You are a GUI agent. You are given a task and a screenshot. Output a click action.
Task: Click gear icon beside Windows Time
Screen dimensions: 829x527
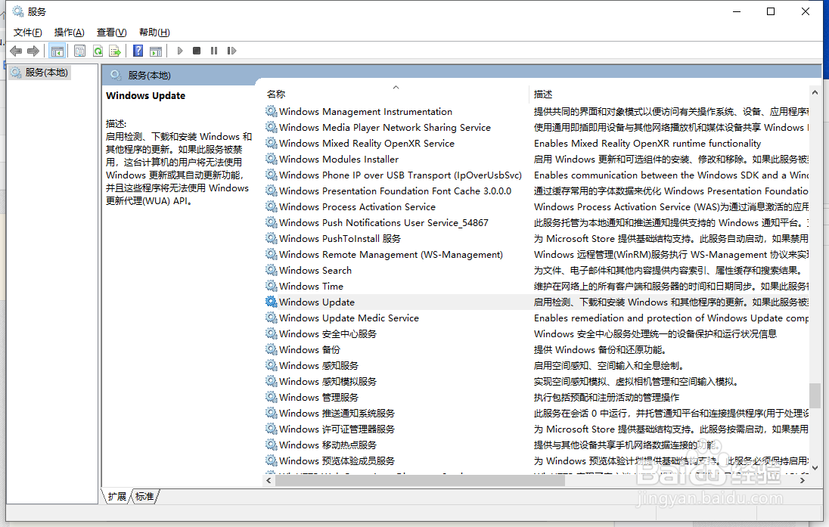[272, 286]
